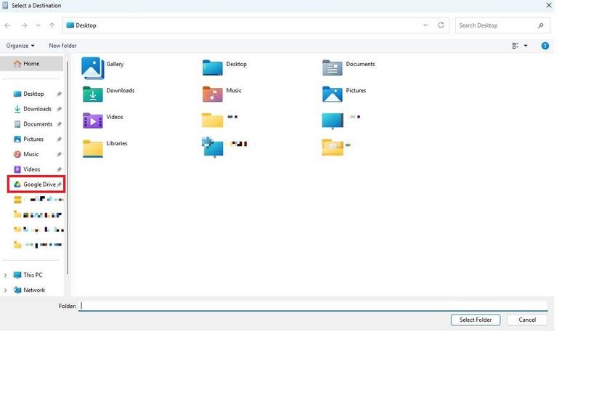
Task: Click the Folder name text field
Action: coord(312,306)
